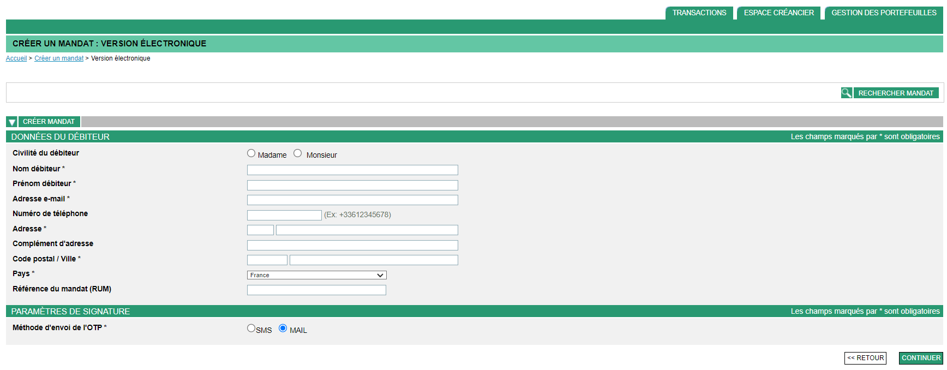The height and width of the screenshot is (370, 947).
Task: Click the Complément d'adresse input field
Action: click(352, 245)
